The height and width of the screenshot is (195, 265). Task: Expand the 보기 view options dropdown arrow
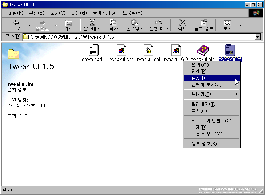[x=241, y=25]
